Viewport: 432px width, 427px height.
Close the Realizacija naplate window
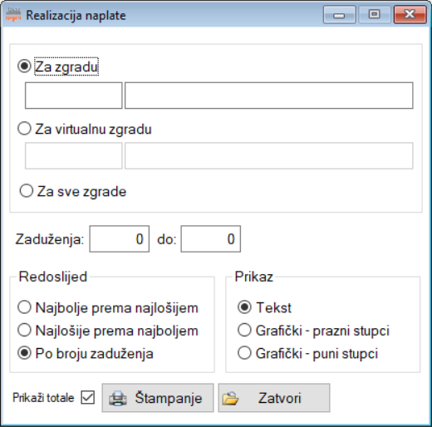point(410,14)
